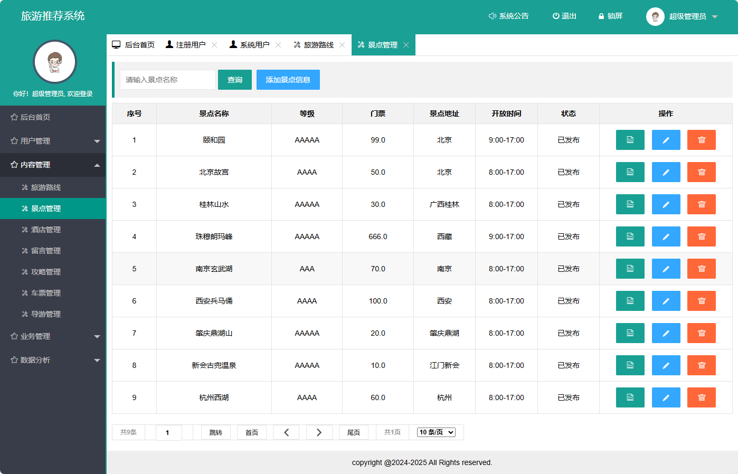Open the 10 条/页 page size dropdown
Viewport: 738px width, 474px height.
436,432
